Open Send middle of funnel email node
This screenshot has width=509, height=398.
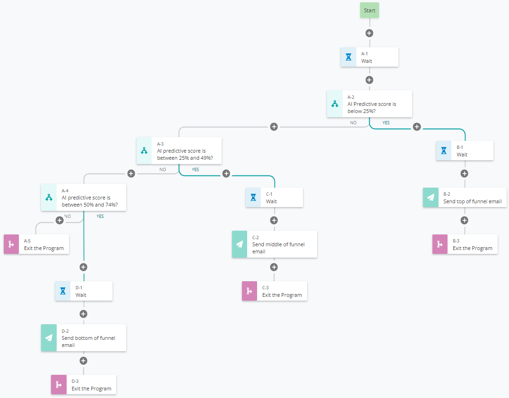pos(275,244)
